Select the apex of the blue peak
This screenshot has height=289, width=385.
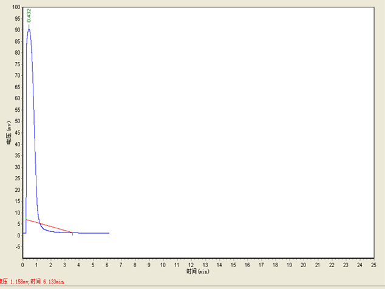[29, 29]
